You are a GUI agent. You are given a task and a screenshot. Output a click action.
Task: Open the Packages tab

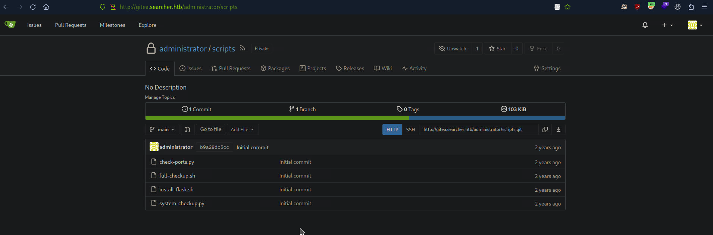click(x=275, y=68)
